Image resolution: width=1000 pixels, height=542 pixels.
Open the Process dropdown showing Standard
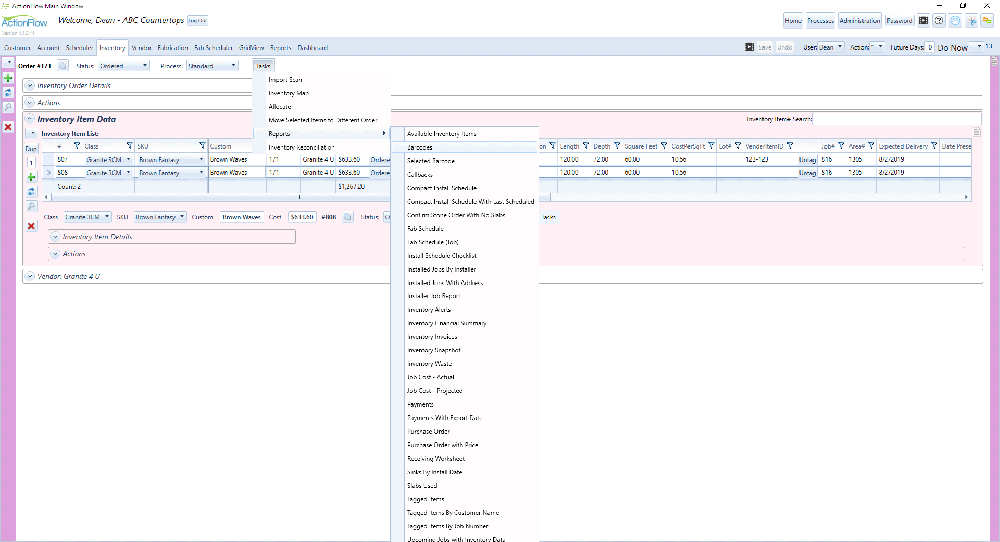tap(211, 66)
